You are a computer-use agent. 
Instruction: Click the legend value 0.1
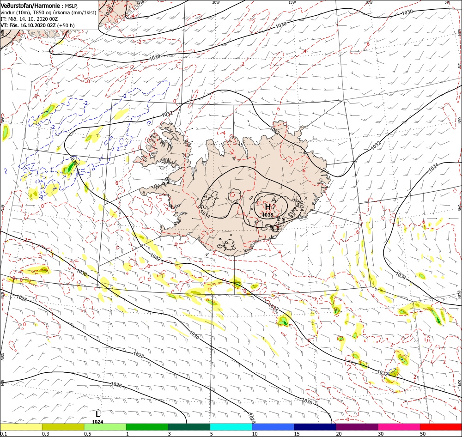click(x=3, y=434)
